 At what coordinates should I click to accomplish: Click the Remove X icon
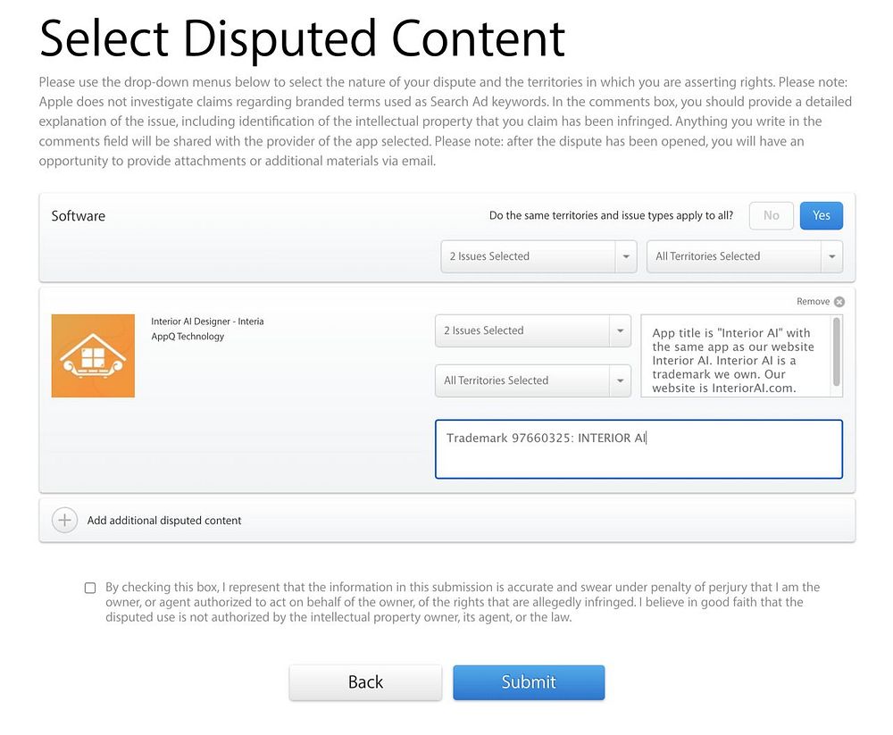[839, 302]
